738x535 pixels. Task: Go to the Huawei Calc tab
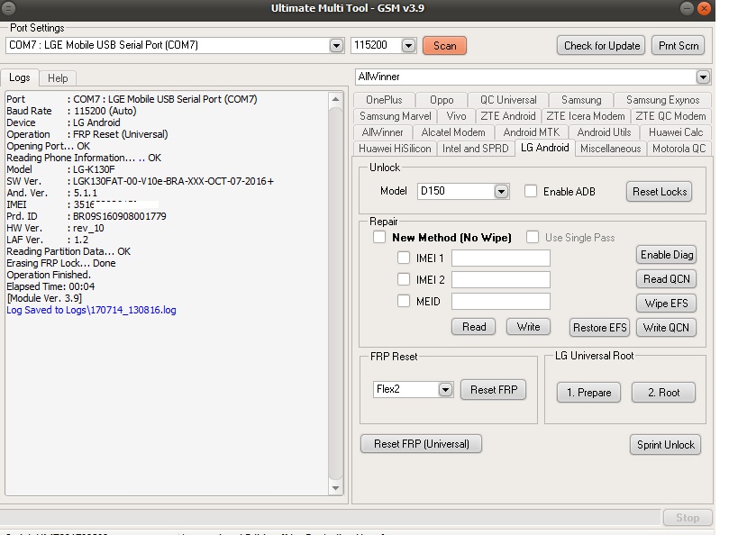pyautogui.click(x=676, y=132)
